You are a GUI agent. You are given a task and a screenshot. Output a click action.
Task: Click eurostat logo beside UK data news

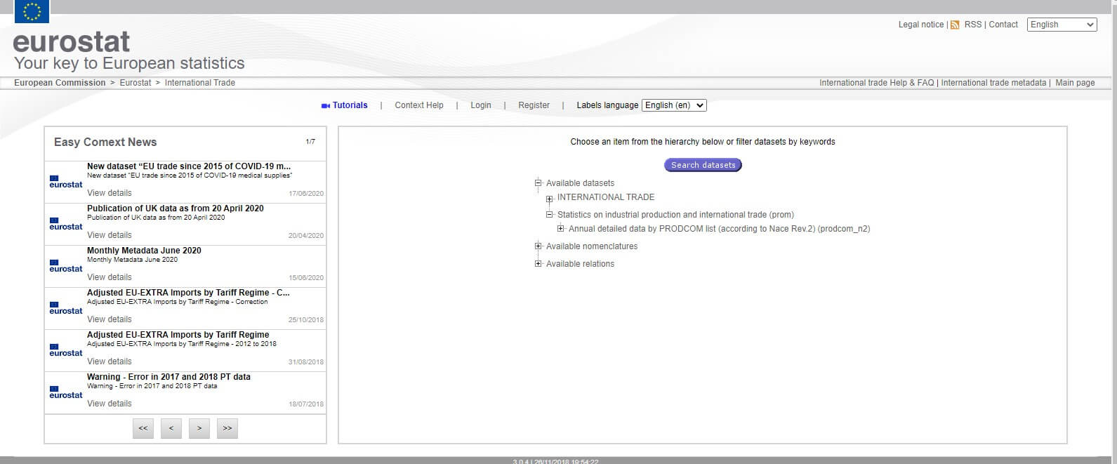click(66, 223)
